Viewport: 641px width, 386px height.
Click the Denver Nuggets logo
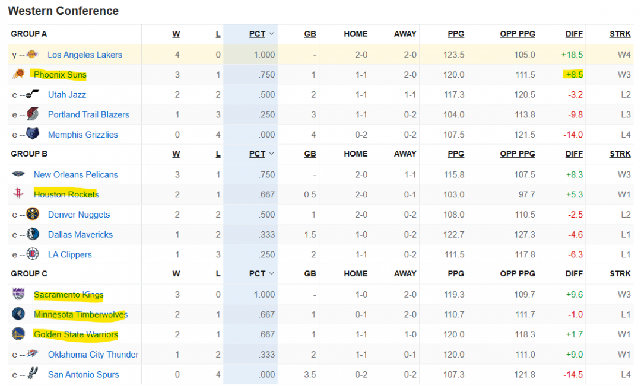click(33, 213)
